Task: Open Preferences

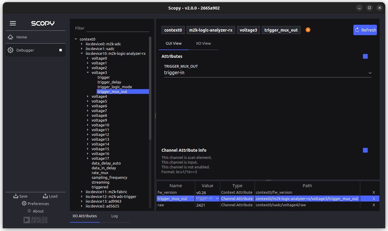Action: [x=36, y=204]
